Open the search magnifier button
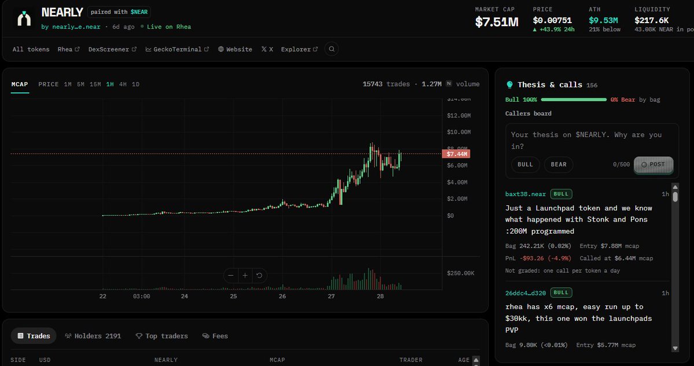 click(331, 49)
